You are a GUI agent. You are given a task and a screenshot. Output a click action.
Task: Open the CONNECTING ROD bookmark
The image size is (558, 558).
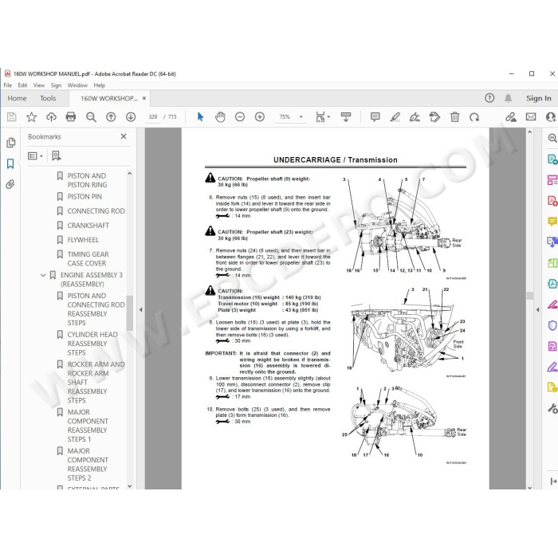96,211
